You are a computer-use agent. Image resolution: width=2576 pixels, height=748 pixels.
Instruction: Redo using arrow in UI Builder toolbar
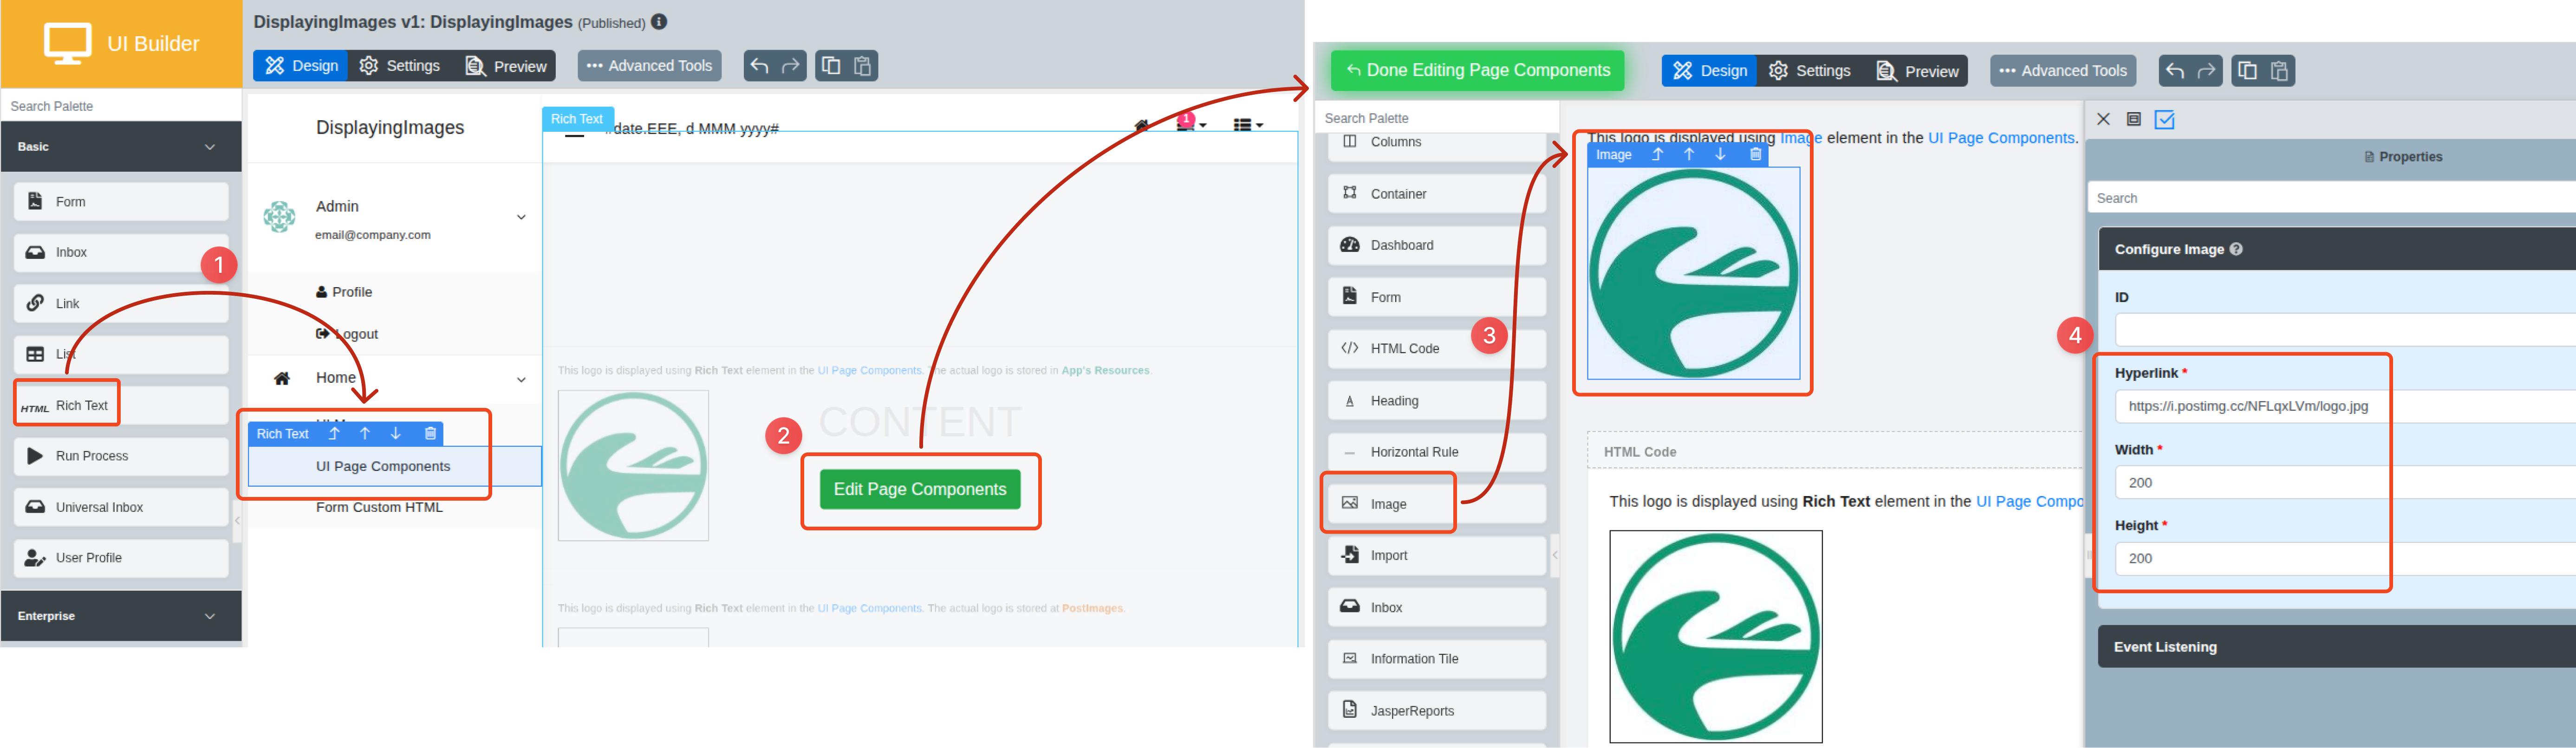point(791,66)
